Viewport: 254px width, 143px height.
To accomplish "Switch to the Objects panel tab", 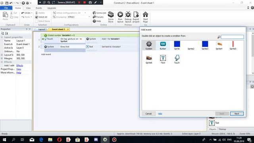I will click(213, 129).
